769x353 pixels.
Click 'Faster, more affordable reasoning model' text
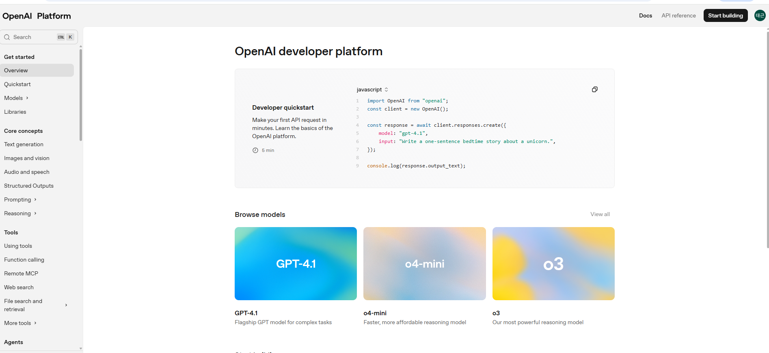pyautogui.click(x=415, y=322)
